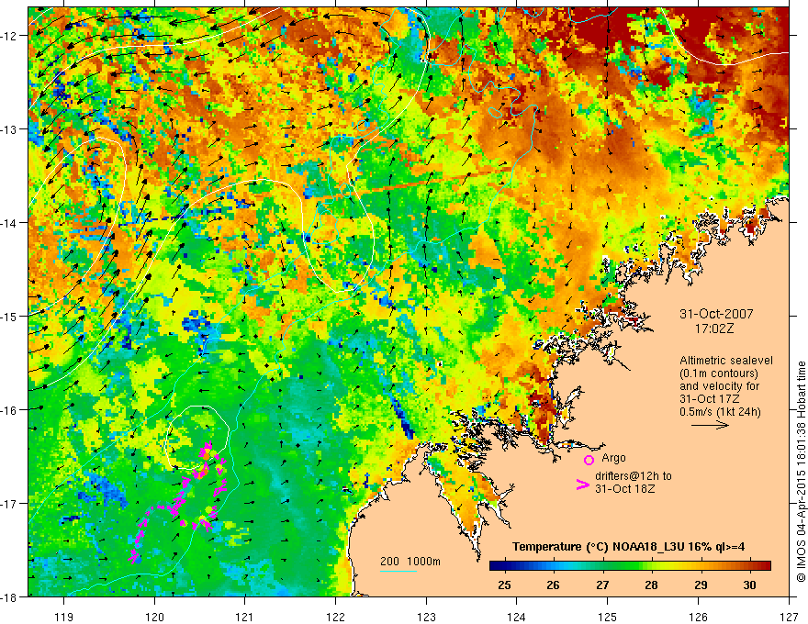Click the temperature color bar
Image resolution: width=808 pixels, height=624 pixels.
tap(630, 566)
